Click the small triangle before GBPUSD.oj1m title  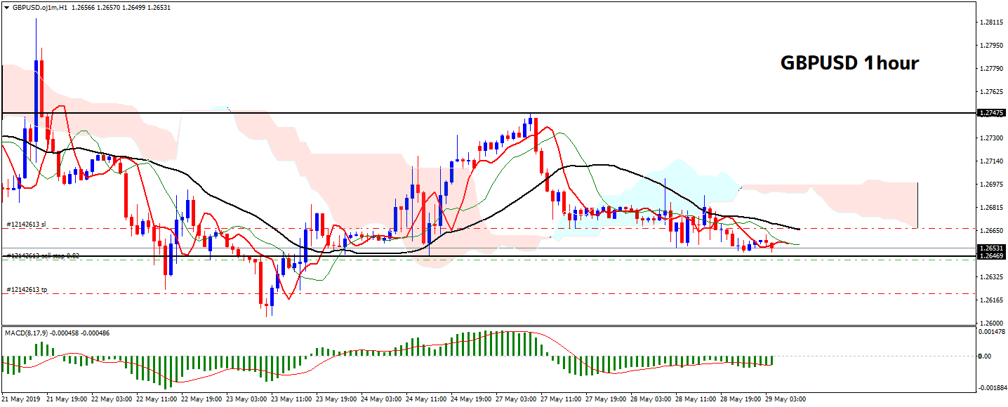click(8, 7)
